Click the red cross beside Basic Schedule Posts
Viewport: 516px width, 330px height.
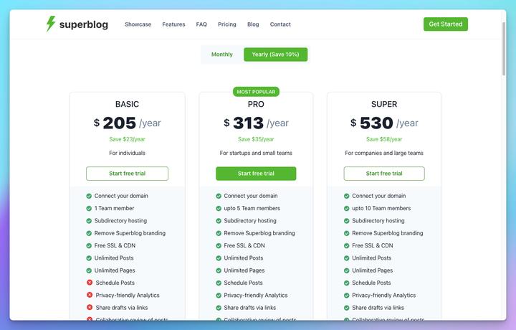(x=90, y=282)
